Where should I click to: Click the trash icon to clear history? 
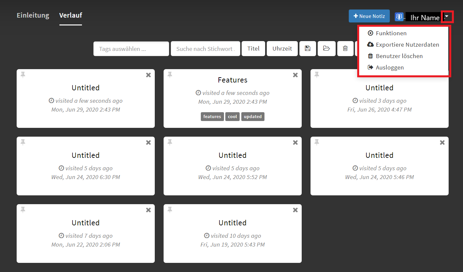[345, 49]
